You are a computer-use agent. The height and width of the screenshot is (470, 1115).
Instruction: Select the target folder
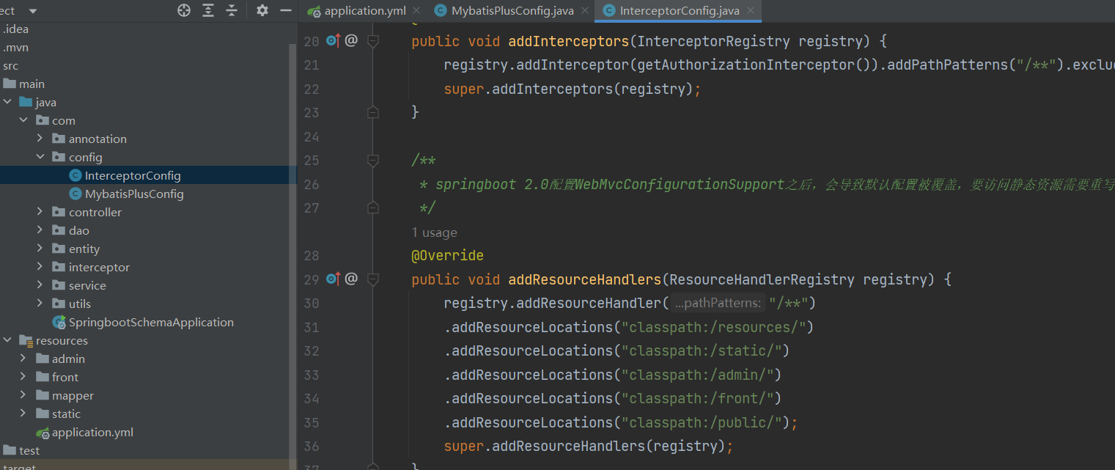[x=19, y=466]
